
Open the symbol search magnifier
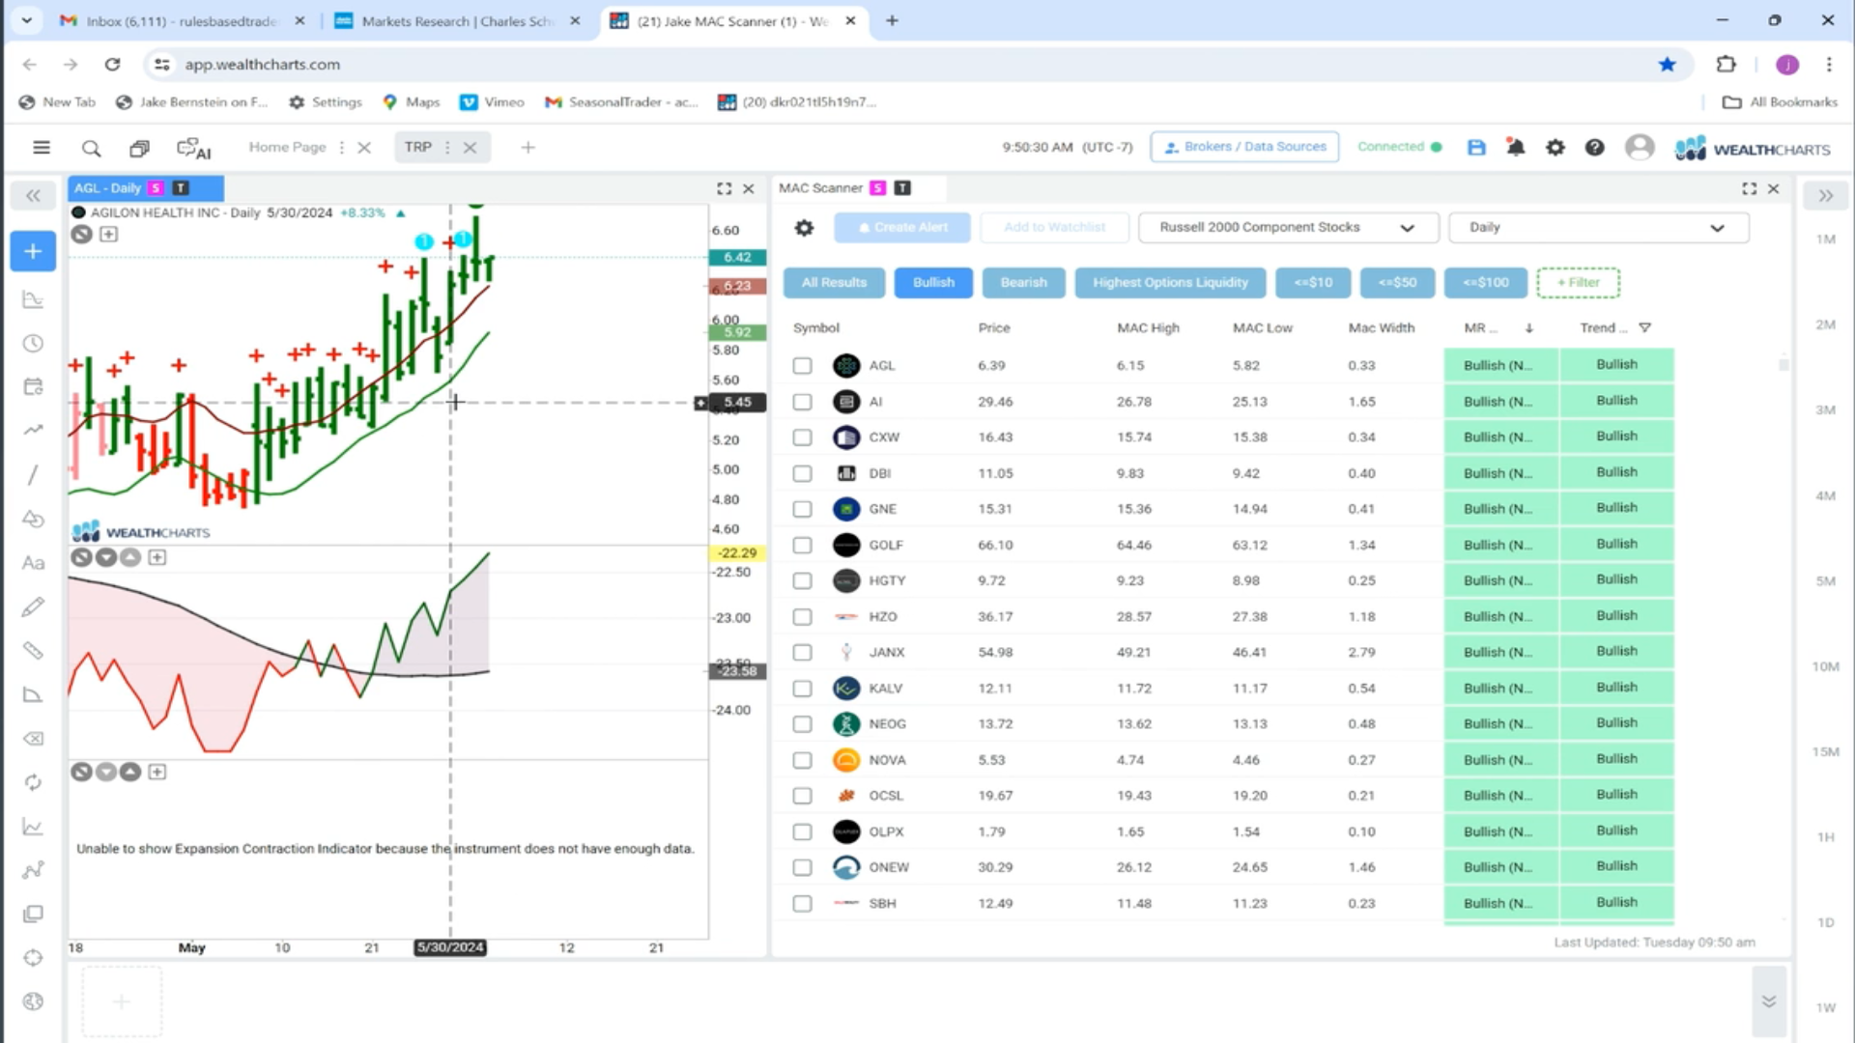(91, 148)
